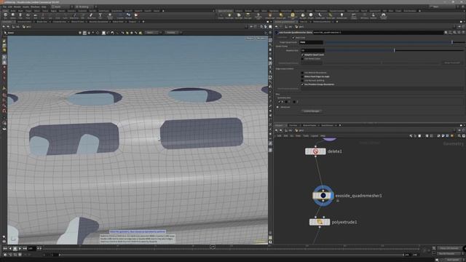Open the File menu
The width and height of the screenshot is (466, 262).
(4, 7)
